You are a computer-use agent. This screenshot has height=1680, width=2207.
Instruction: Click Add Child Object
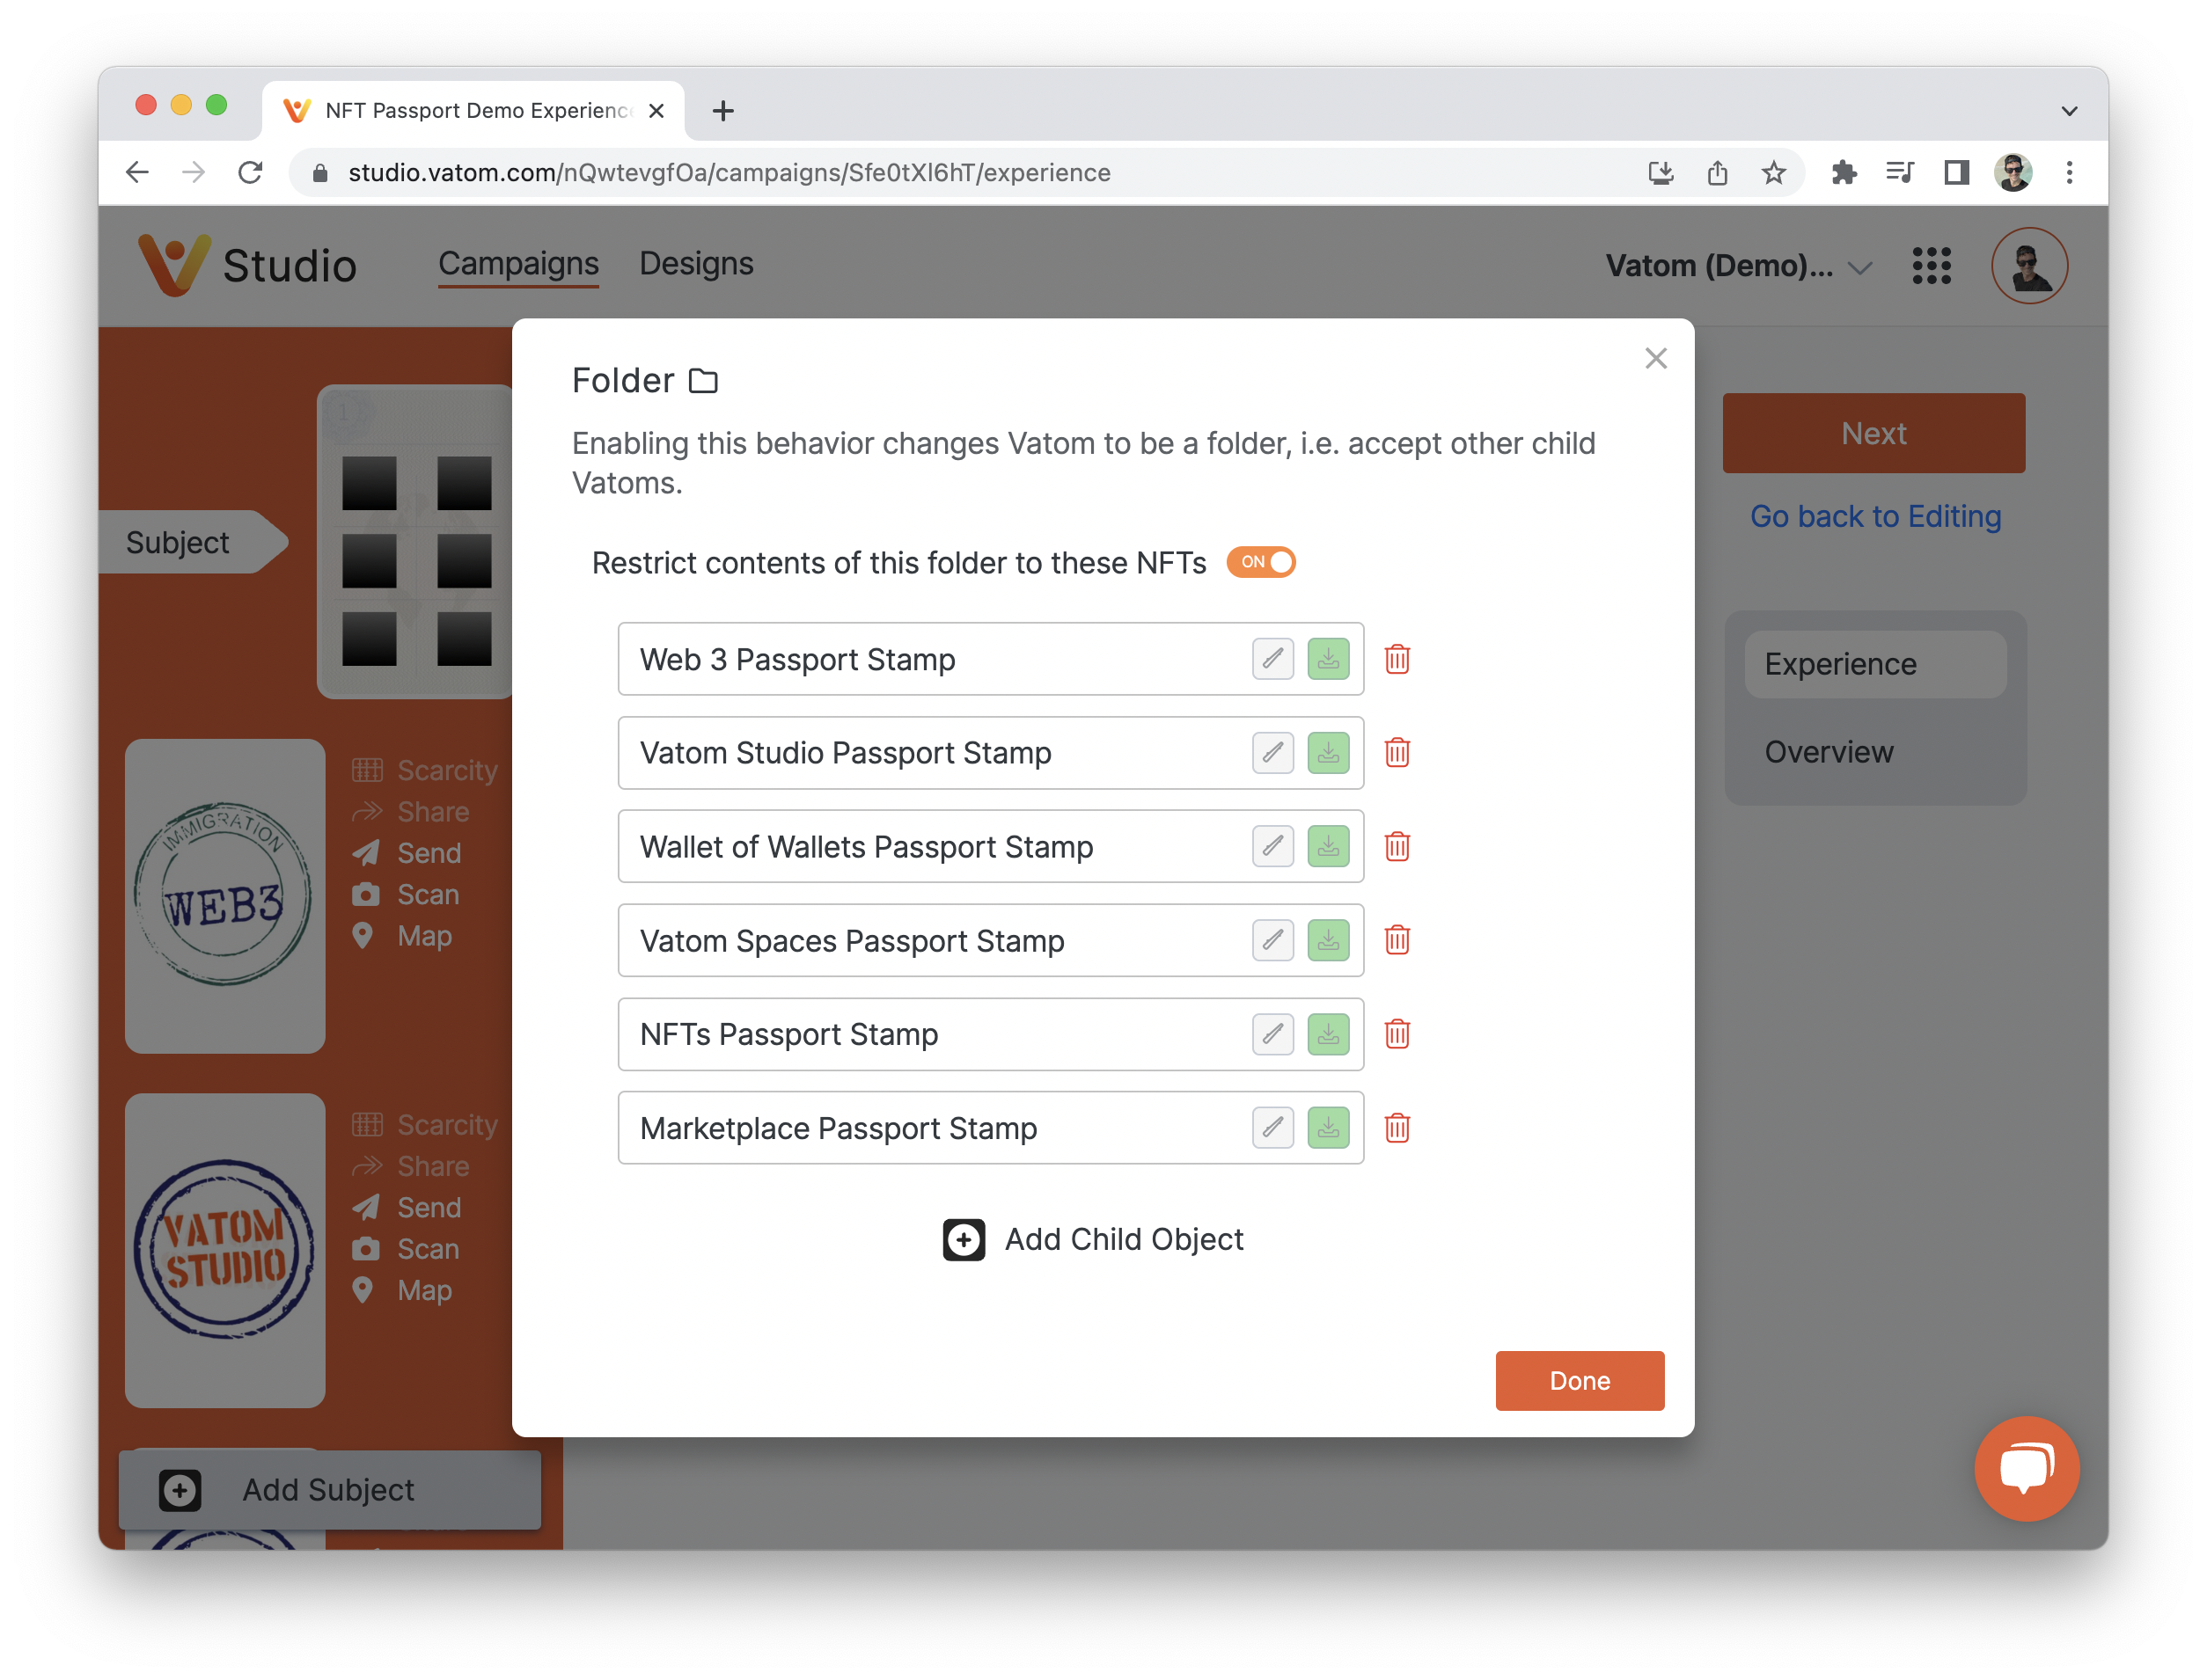[x=1092, y=1240]
